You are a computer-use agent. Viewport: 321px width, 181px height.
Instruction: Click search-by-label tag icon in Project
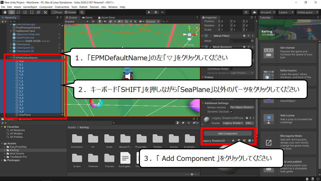point(183,123)
